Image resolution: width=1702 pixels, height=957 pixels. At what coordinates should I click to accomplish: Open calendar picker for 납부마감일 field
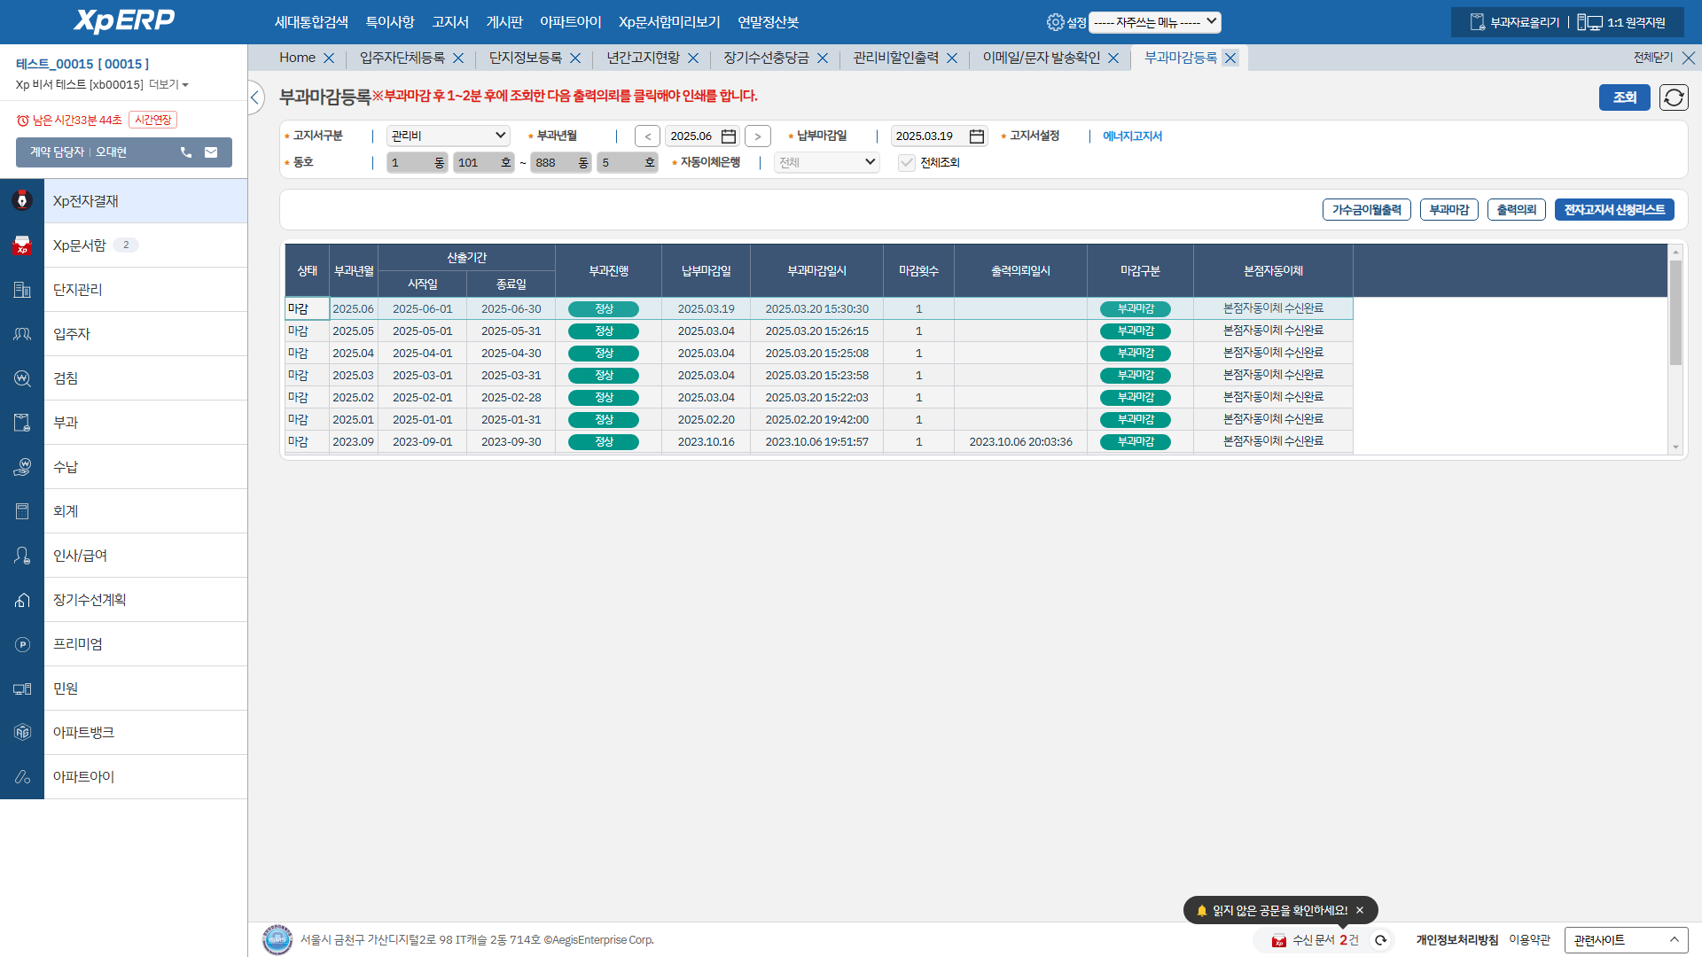976,136
